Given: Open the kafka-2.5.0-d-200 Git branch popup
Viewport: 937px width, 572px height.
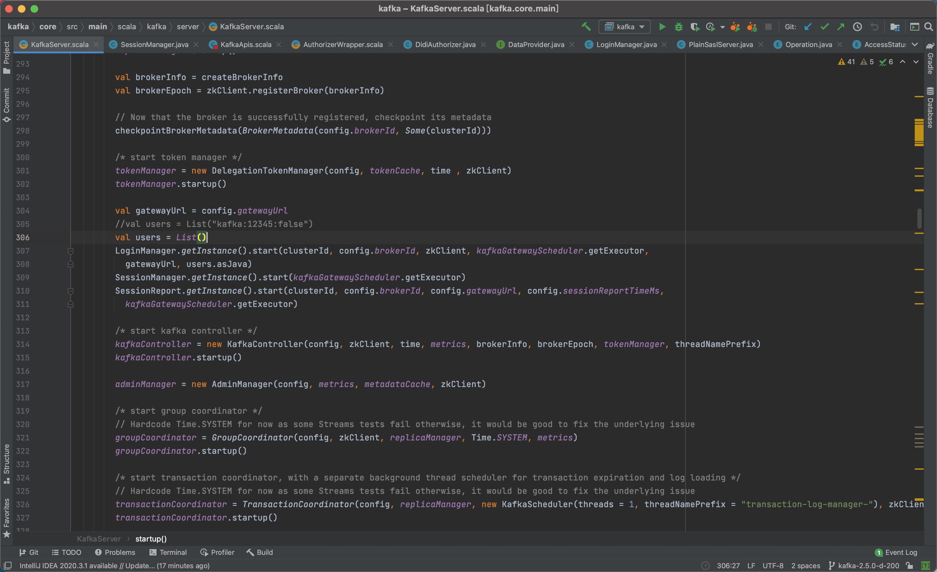Looking at the screenshot, I should [x=864, y=566].
